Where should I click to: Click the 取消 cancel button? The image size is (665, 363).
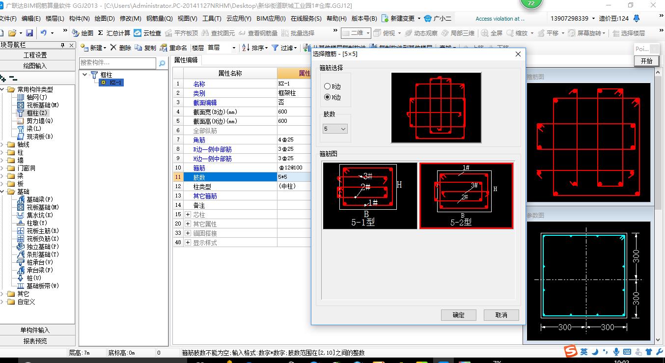(x=501, y=315)
